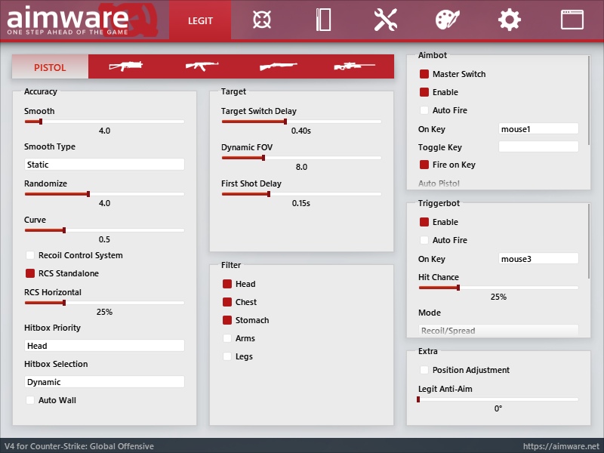Open the crosshair target icon tab
The height and width of the screenshot is (453, 604).
pyautogui.click(x=262, y=20)
